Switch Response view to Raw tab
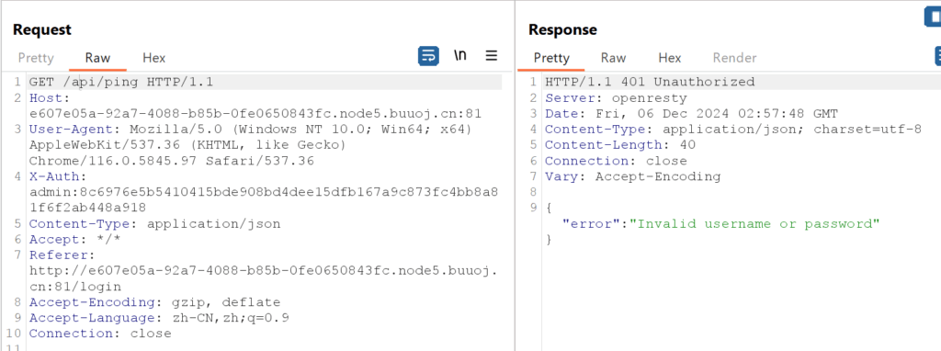The width and height of the screenshot is (941, 351). 613,58
